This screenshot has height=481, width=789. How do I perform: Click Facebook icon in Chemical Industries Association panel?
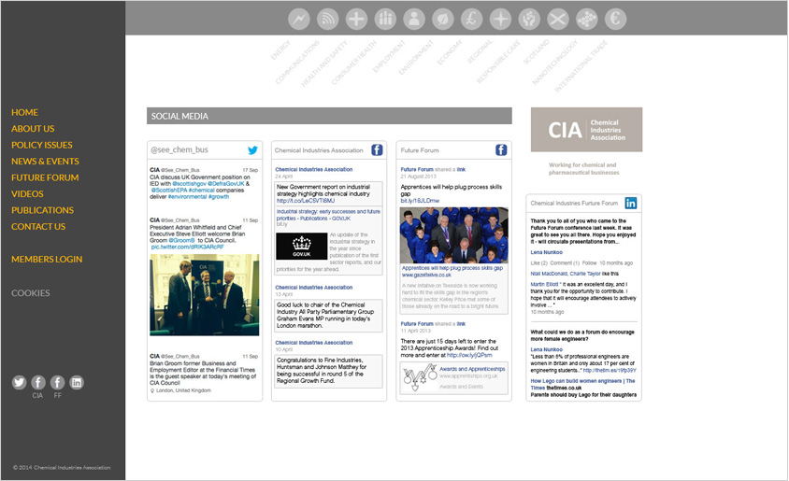[377, 149]
